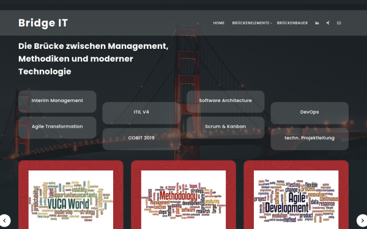
Task: Open the Home menu item
Action: coord(219,23)
